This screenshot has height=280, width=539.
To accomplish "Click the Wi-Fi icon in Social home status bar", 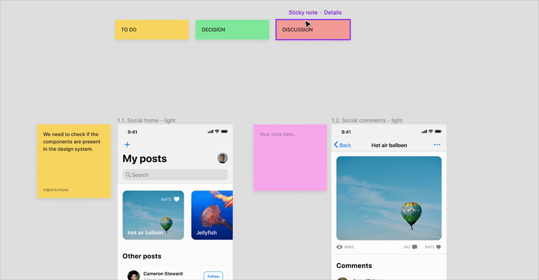I will (x=217, y=131).
